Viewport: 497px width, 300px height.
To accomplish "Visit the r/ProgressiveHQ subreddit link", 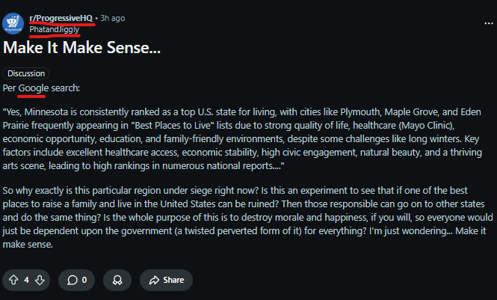I will [x=62, y=17].
